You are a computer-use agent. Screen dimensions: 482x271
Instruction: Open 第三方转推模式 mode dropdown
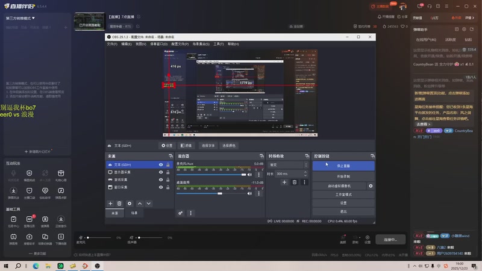pyautogui.click(x=20, y=18)
